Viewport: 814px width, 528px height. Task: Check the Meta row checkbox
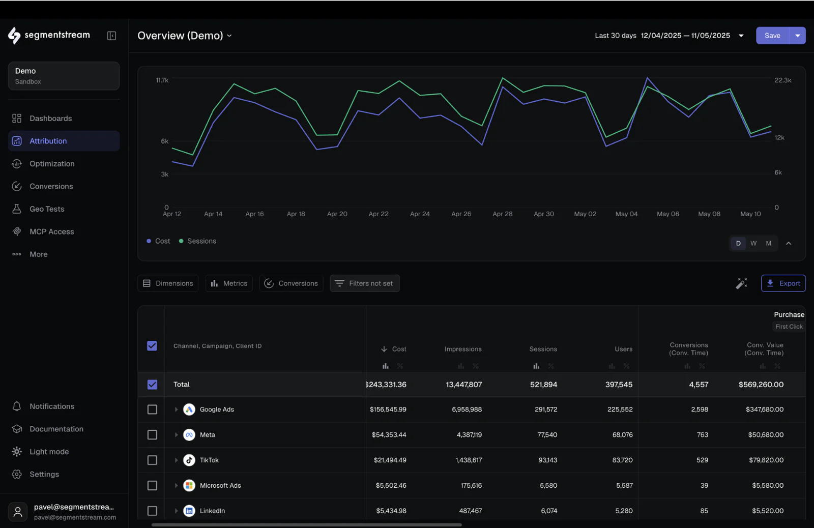tap(152, 435)
